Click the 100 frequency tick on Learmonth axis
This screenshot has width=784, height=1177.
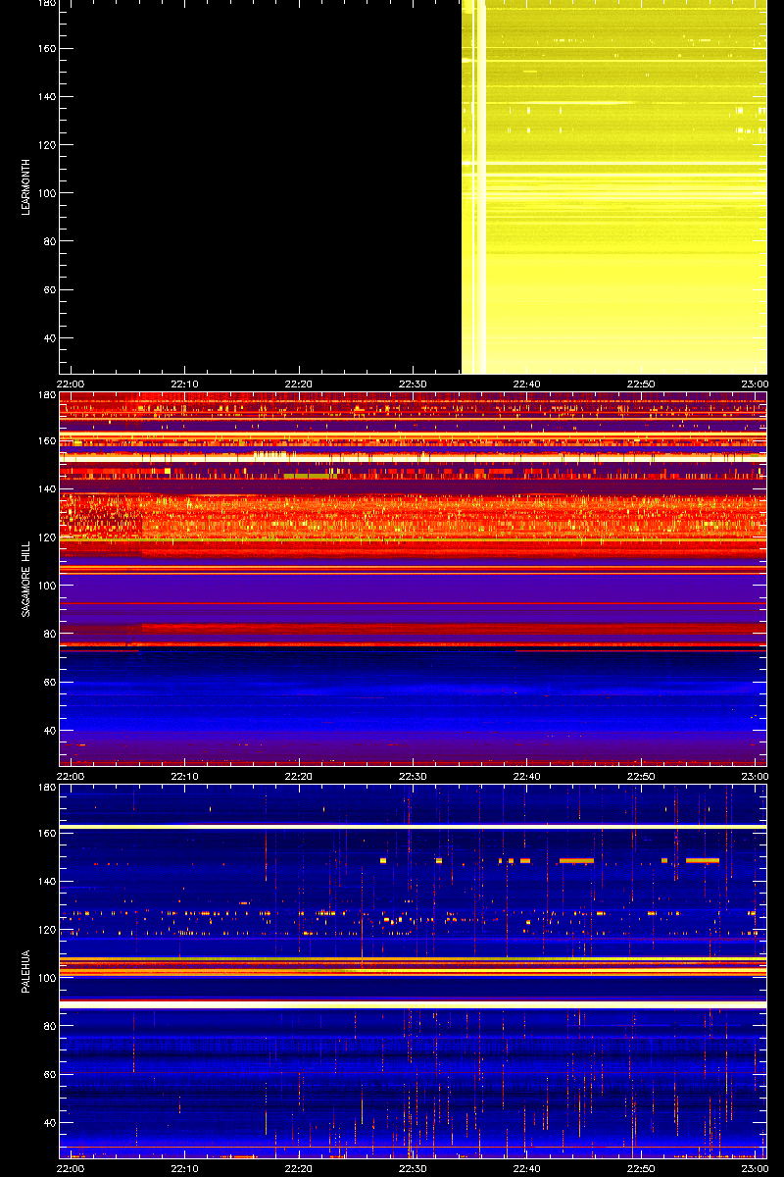point(46,193)
